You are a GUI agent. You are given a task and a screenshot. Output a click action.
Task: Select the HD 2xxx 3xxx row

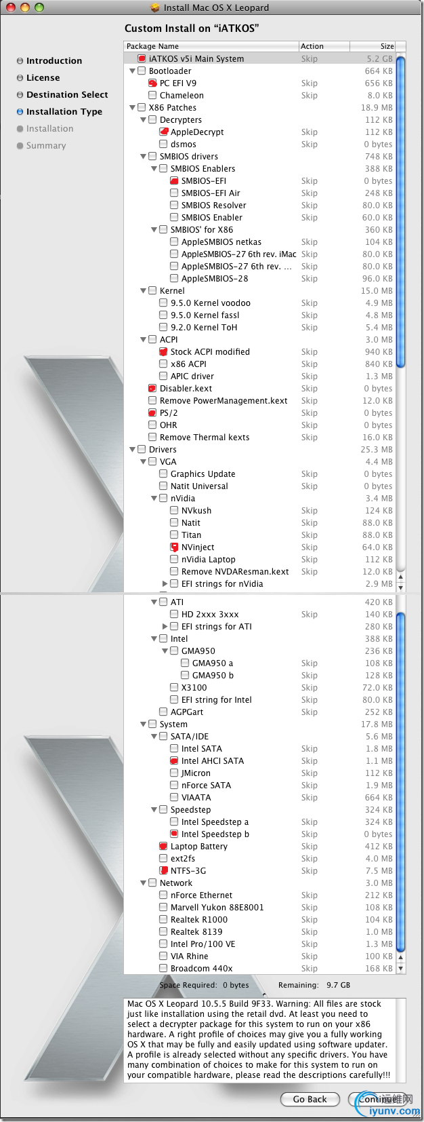tap(259, 615)
